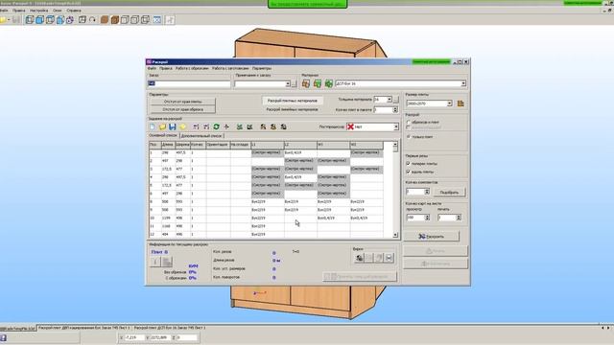Click table scrollbar down arrow

tap(395, 235)
